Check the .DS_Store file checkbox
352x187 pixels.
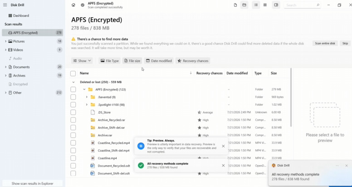(x=73, y=113)
